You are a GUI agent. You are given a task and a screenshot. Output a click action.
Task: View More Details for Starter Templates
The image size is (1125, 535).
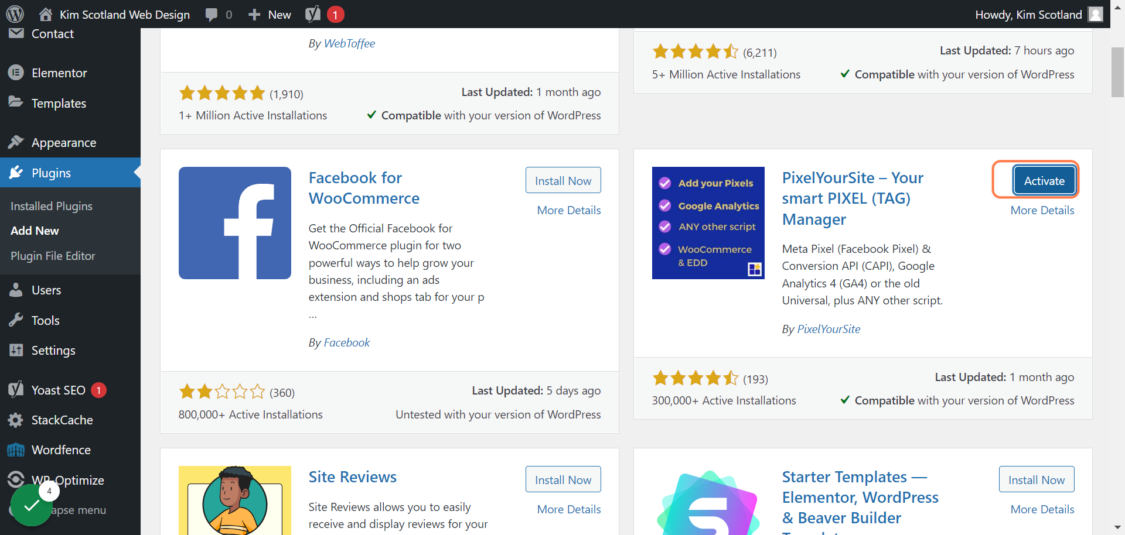point(1042,509)
